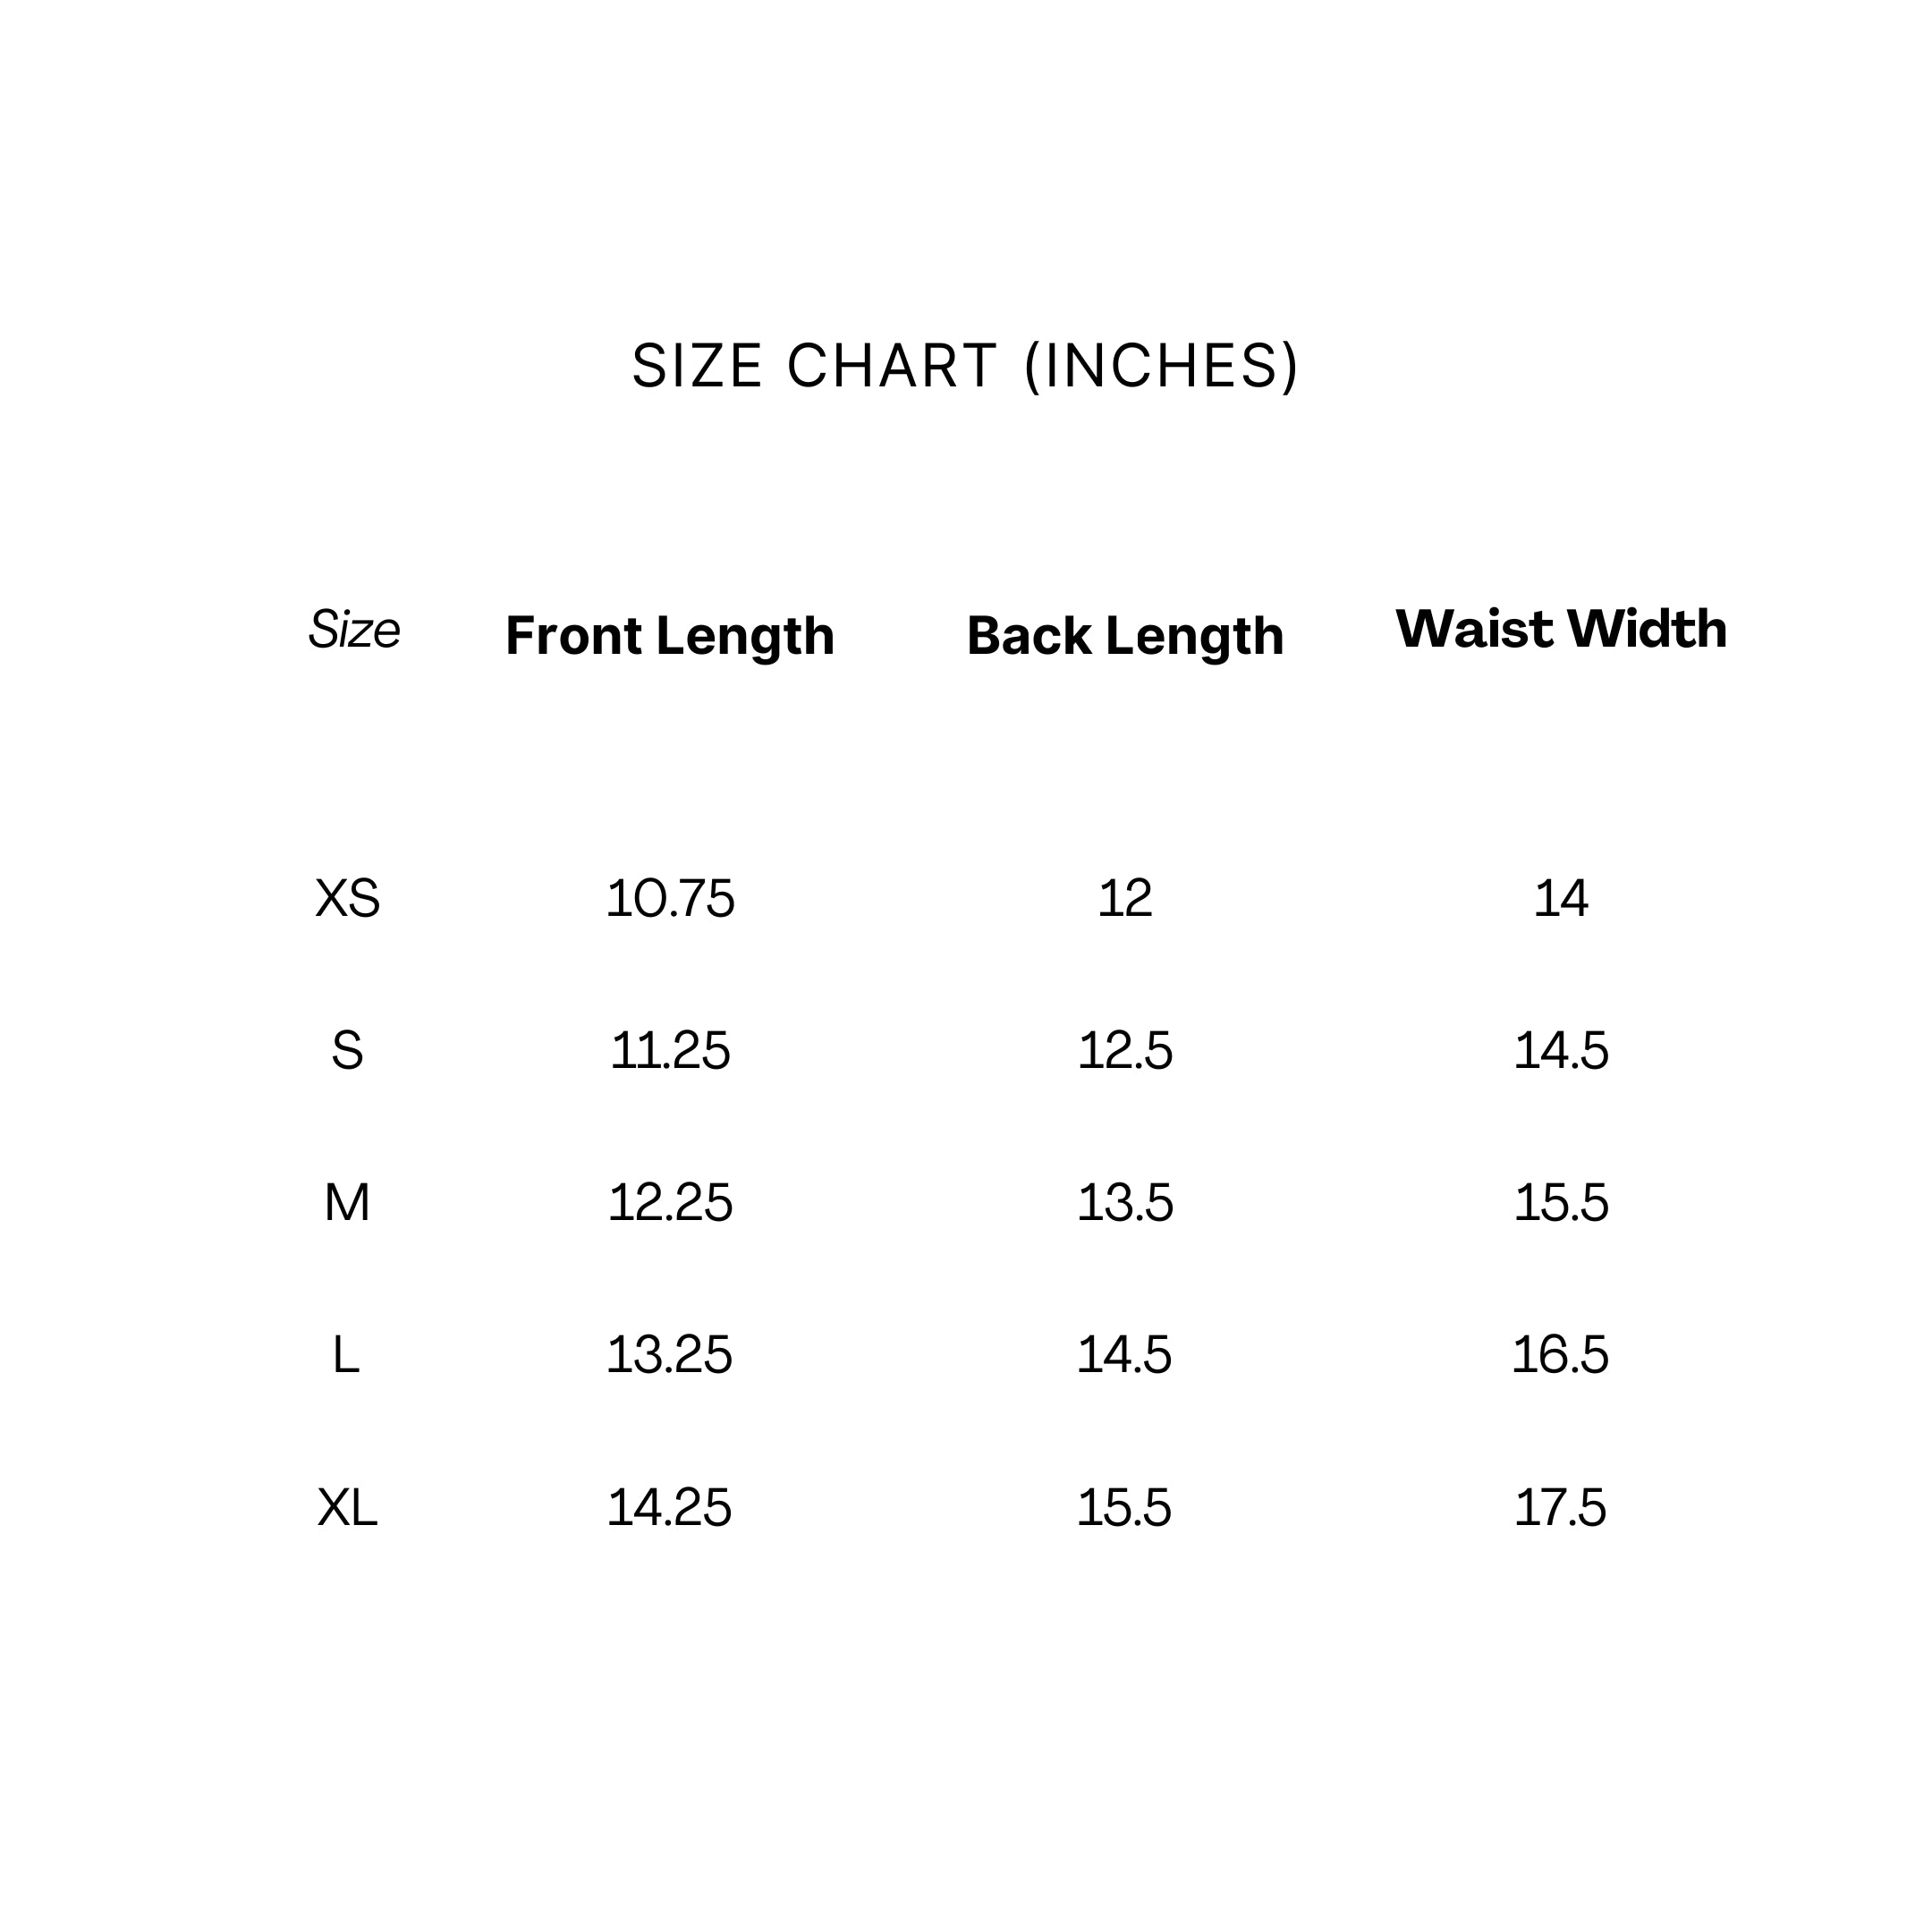Click the XS size row label

[347, 898]
